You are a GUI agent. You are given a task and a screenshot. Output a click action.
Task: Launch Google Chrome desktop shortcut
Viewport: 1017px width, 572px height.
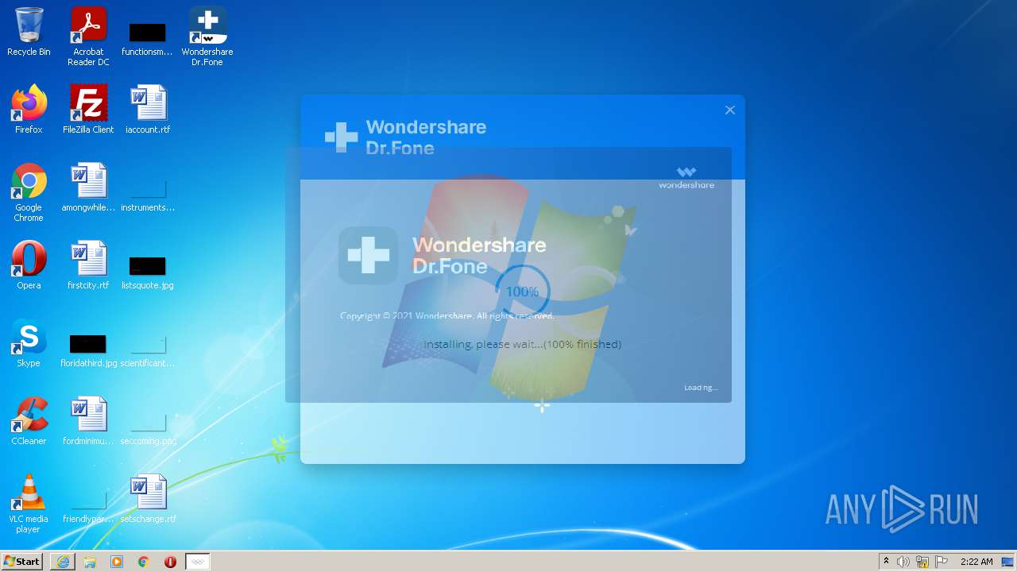point(29,192)
